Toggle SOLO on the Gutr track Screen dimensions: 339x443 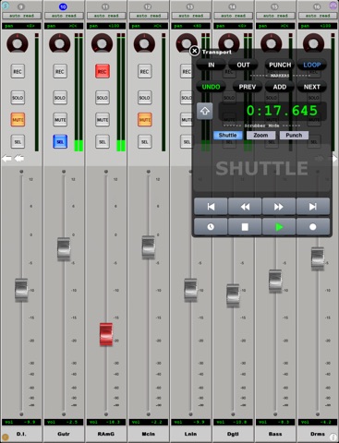pyautogui.click(x=60, y=98)
